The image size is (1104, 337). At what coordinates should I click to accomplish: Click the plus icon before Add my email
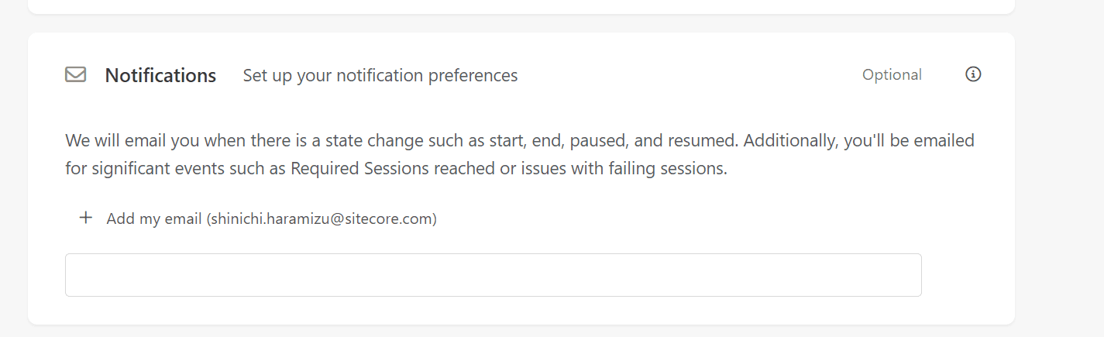coord(86,218)
